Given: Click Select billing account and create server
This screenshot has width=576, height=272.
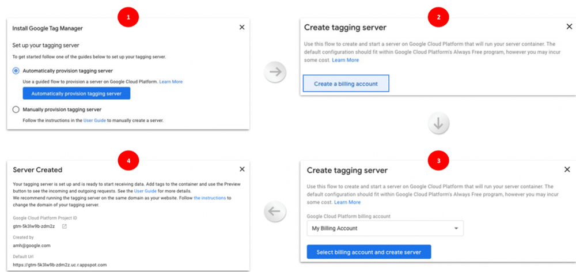Looking at the screenshot, I should pyautogui.click(x=369, y=252).
